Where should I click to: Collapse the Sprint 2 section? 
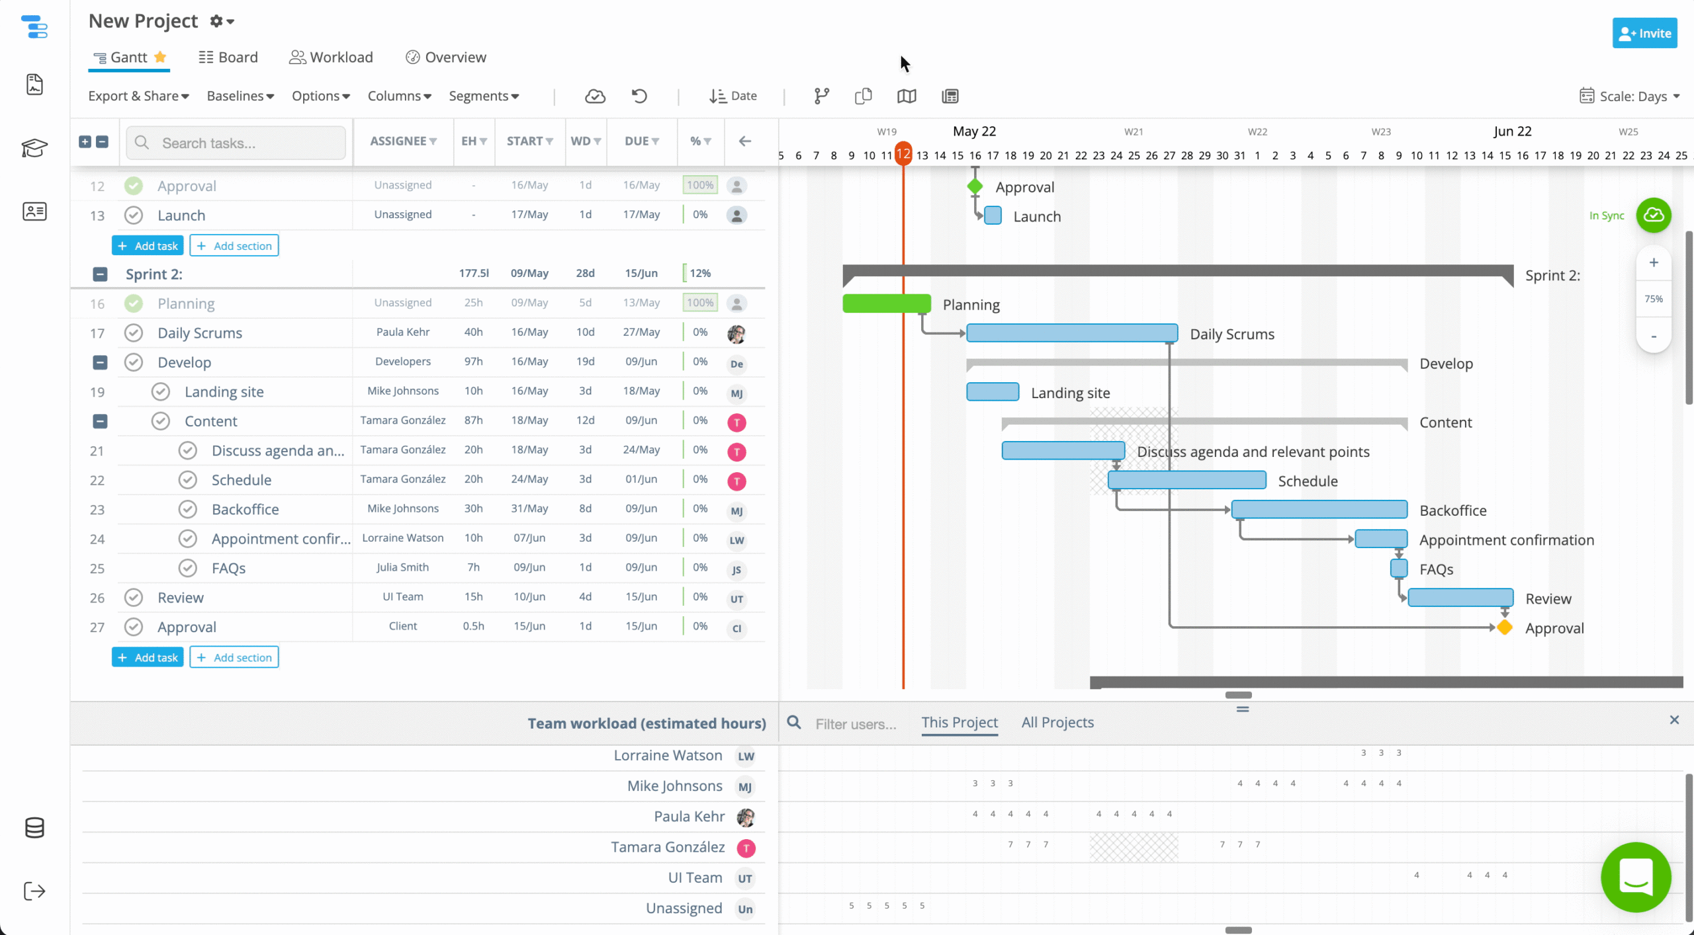click(100, 274)
